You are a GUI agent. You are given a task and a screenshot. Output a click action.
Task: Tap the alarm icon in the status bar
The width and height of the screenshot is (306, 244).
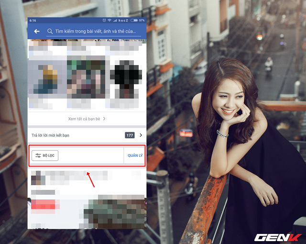coord(104,20)
